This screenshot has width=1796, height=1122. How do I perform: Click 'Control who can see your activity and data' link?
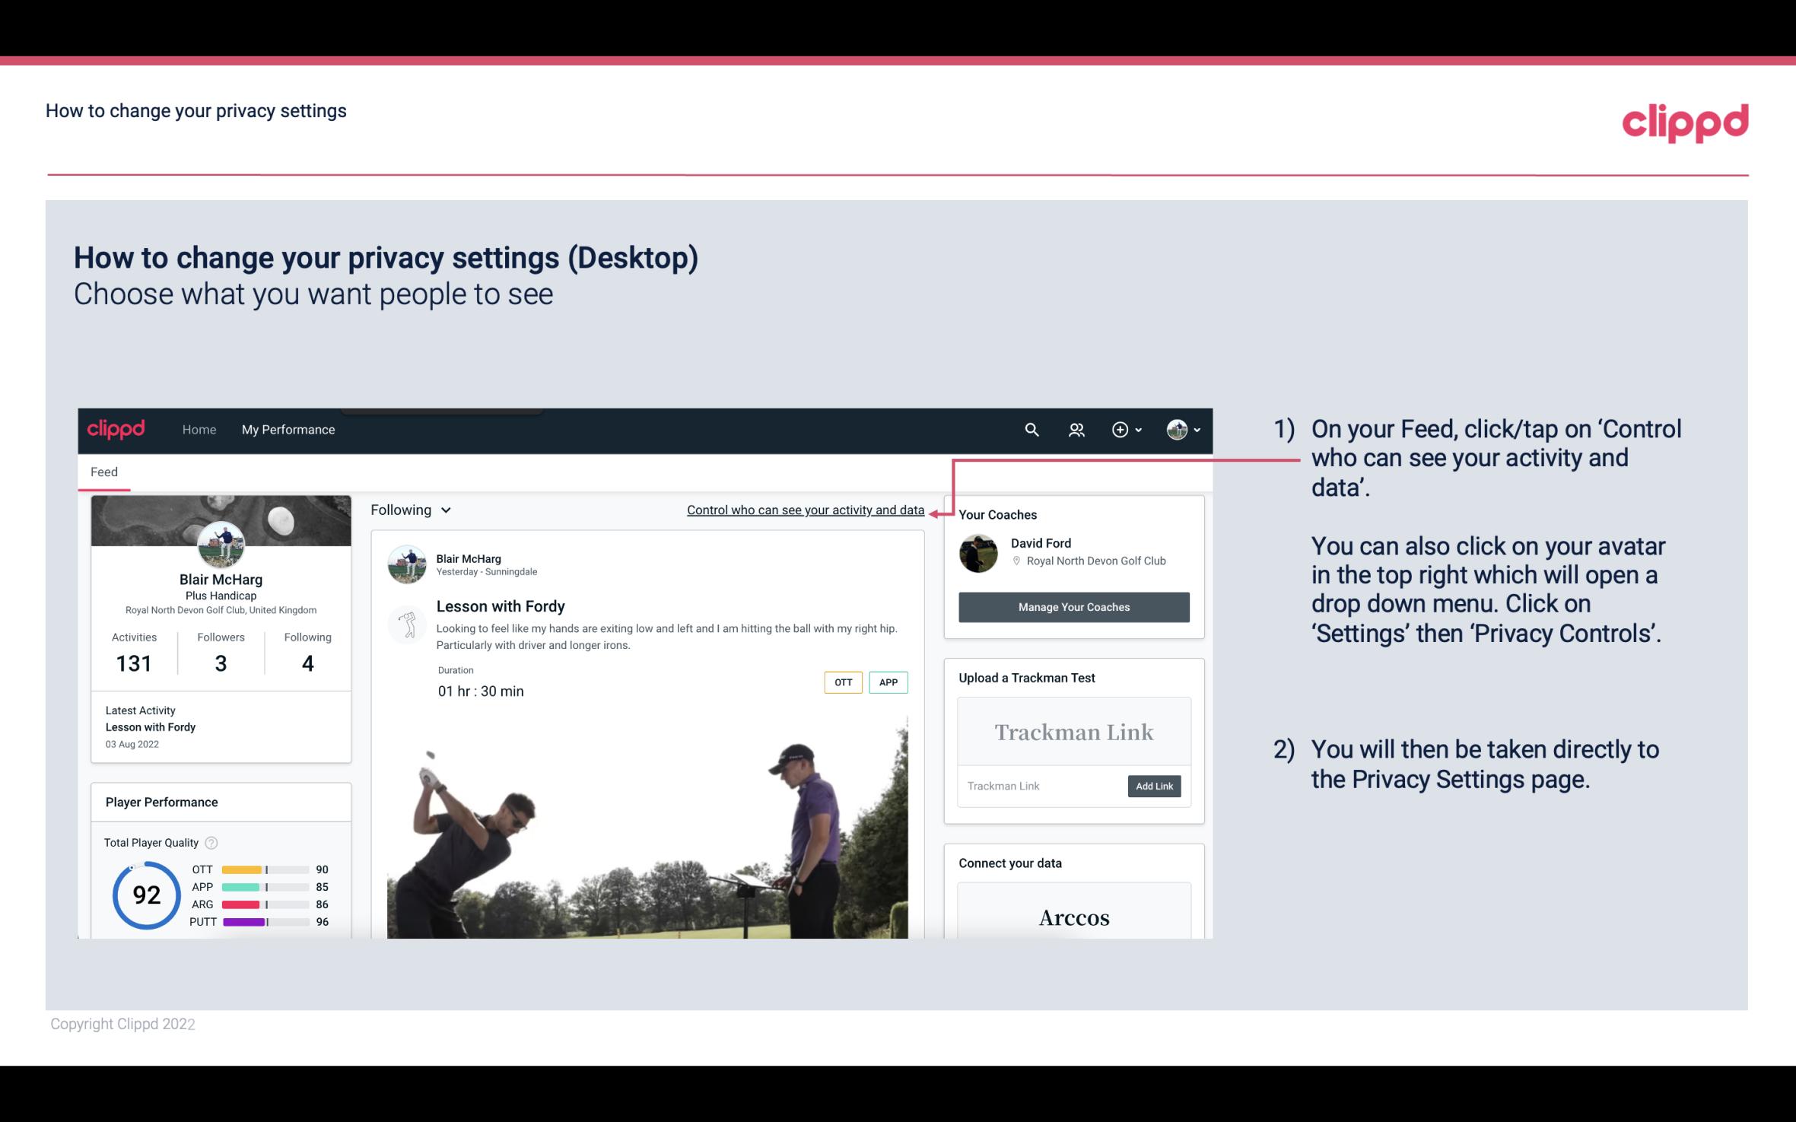(x=804, y=510)
